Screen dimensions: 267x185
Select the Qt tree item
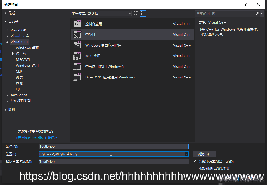tap(18, 89)
